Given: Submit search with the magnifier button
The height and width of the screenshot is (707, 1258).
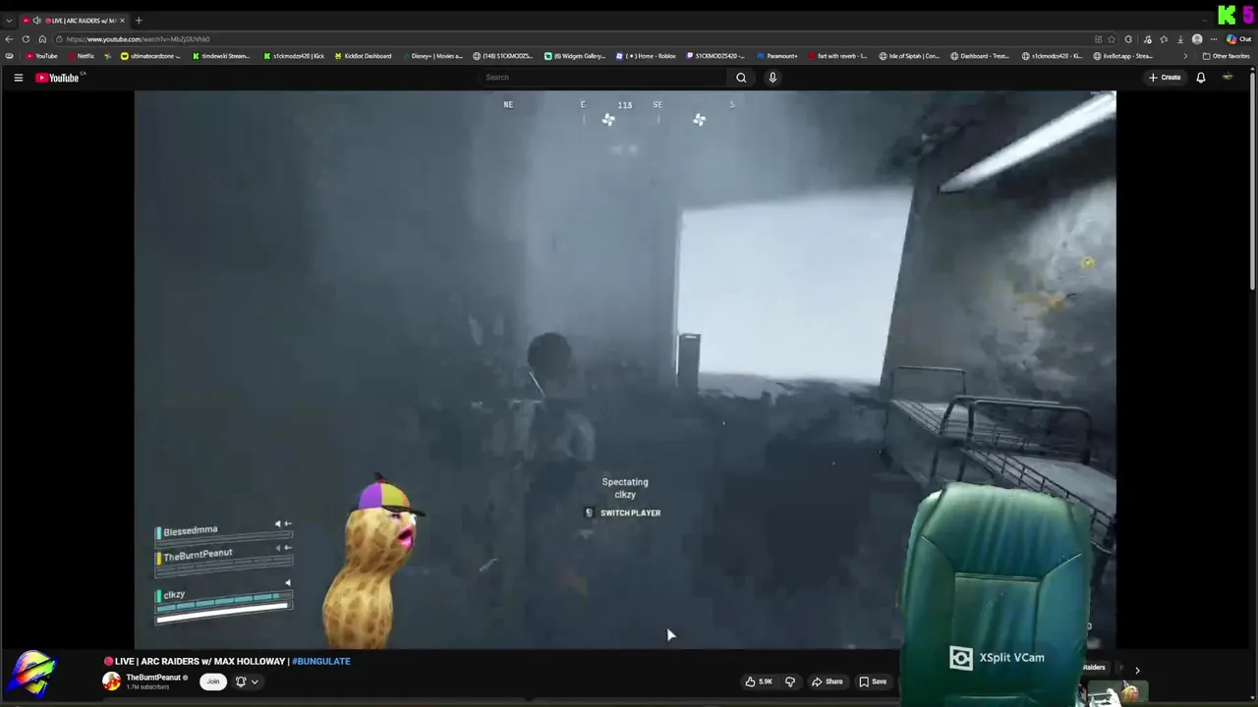Looking at the screenshot, I should (741, 78).
